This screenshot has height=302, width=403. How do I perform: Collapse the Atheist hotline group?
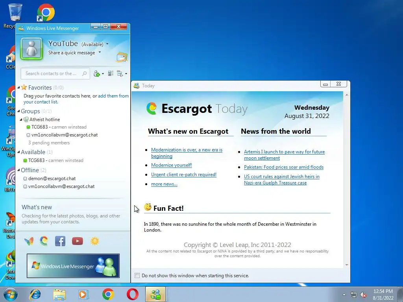coord(21,120)
